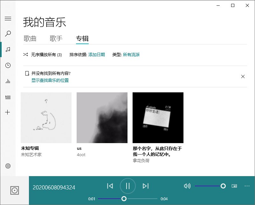Mute the volume speaker icon
This screenshot has height=205, width=255.
pos(187,186)
